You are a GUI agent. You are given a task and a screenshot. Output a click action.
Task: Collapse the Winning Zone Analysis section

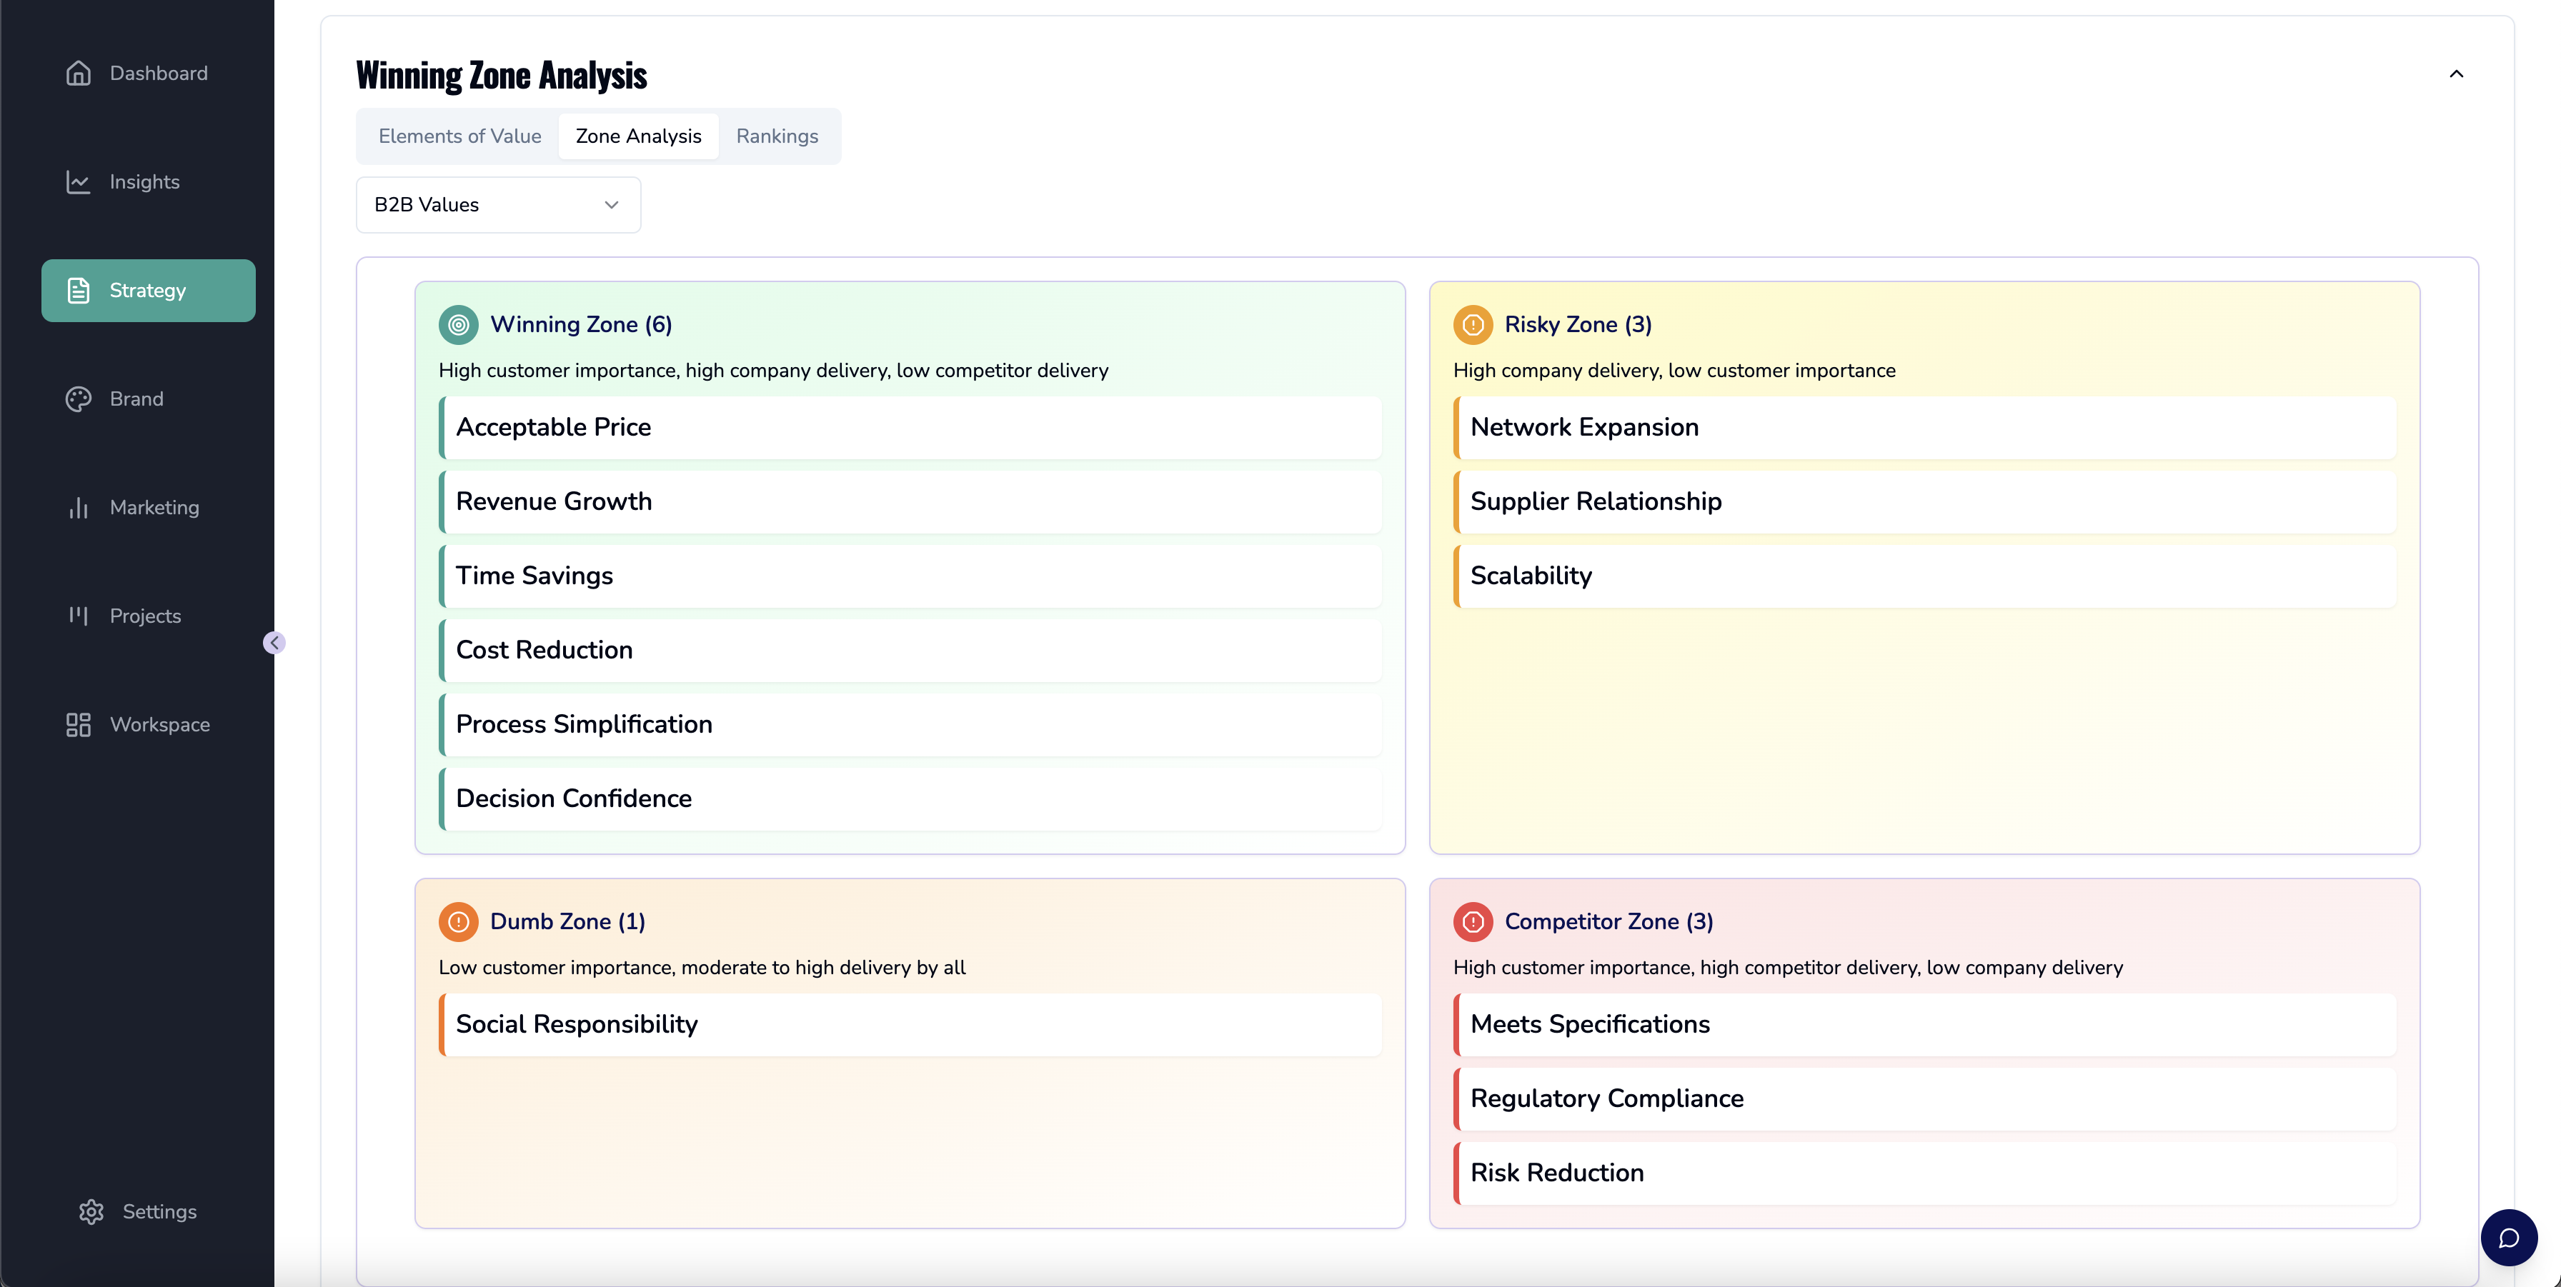coord(2456,74)
